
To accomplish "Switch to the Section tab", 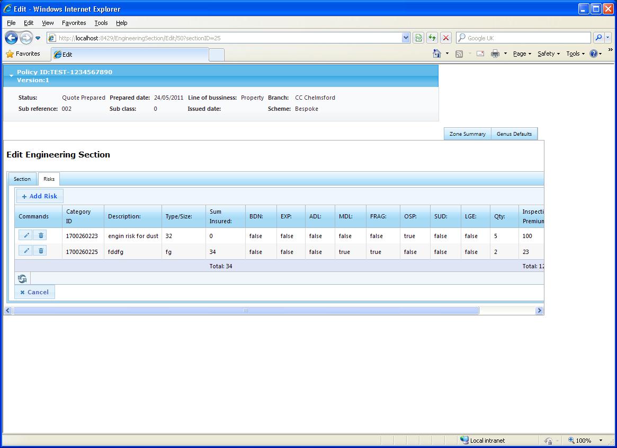I will [x=22, y=179].
